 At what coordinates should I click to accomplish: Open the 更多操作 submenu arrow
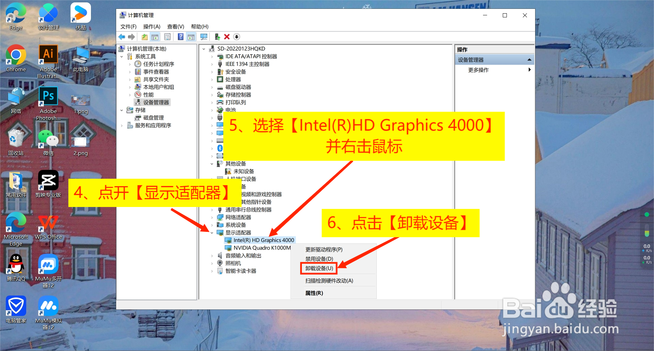click(530, 70)
